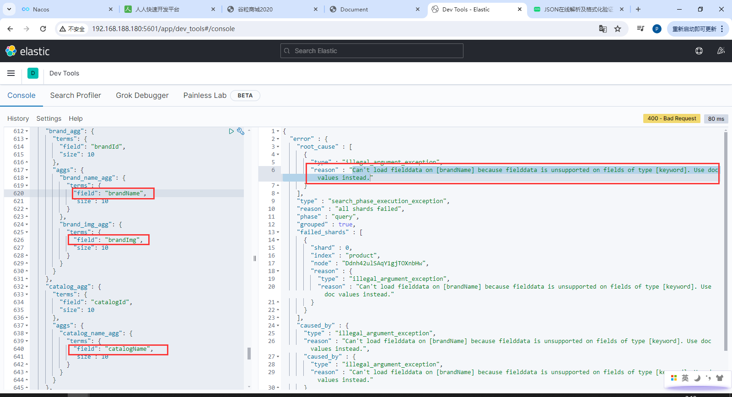Viewport: 732px width, 397px height.
Task: Click the 英 input method indicator
Action: tap(685, 378)
